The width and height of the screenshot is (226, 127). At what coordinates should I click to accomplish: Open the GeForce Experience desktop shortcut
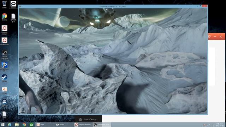[x=4, y=54]
